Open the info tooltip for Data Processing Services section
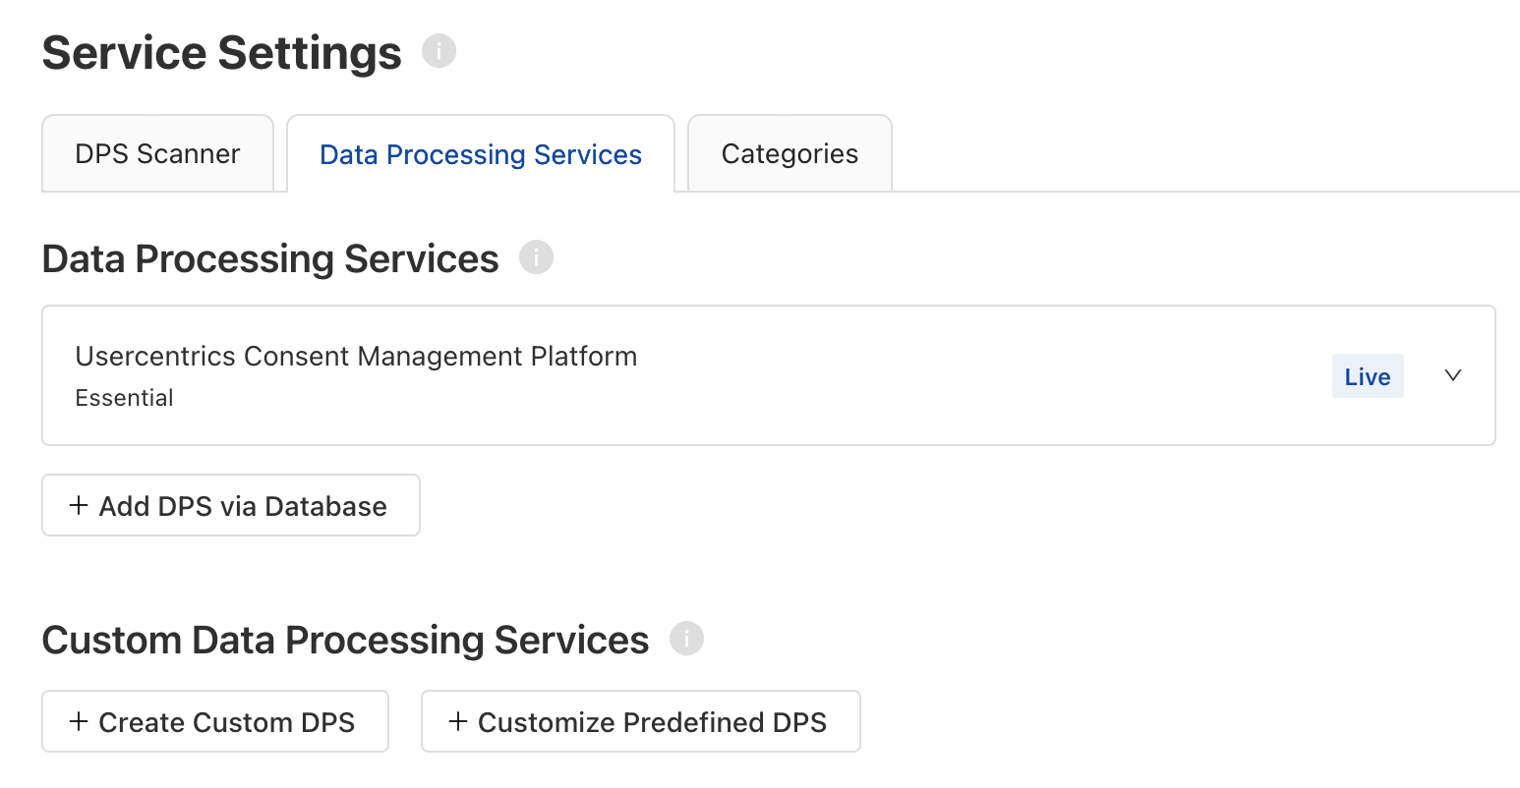This screenshot has height=788, width=1520. click(537, 256)
